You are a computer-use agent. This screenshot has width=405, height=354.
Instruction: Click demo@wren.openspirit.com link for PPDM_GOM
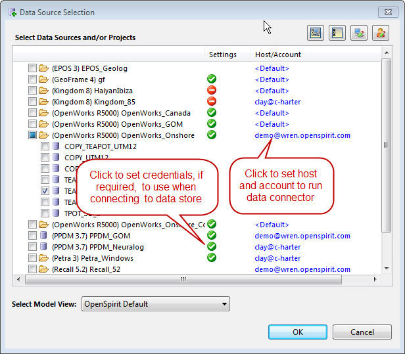pos(302,236)
